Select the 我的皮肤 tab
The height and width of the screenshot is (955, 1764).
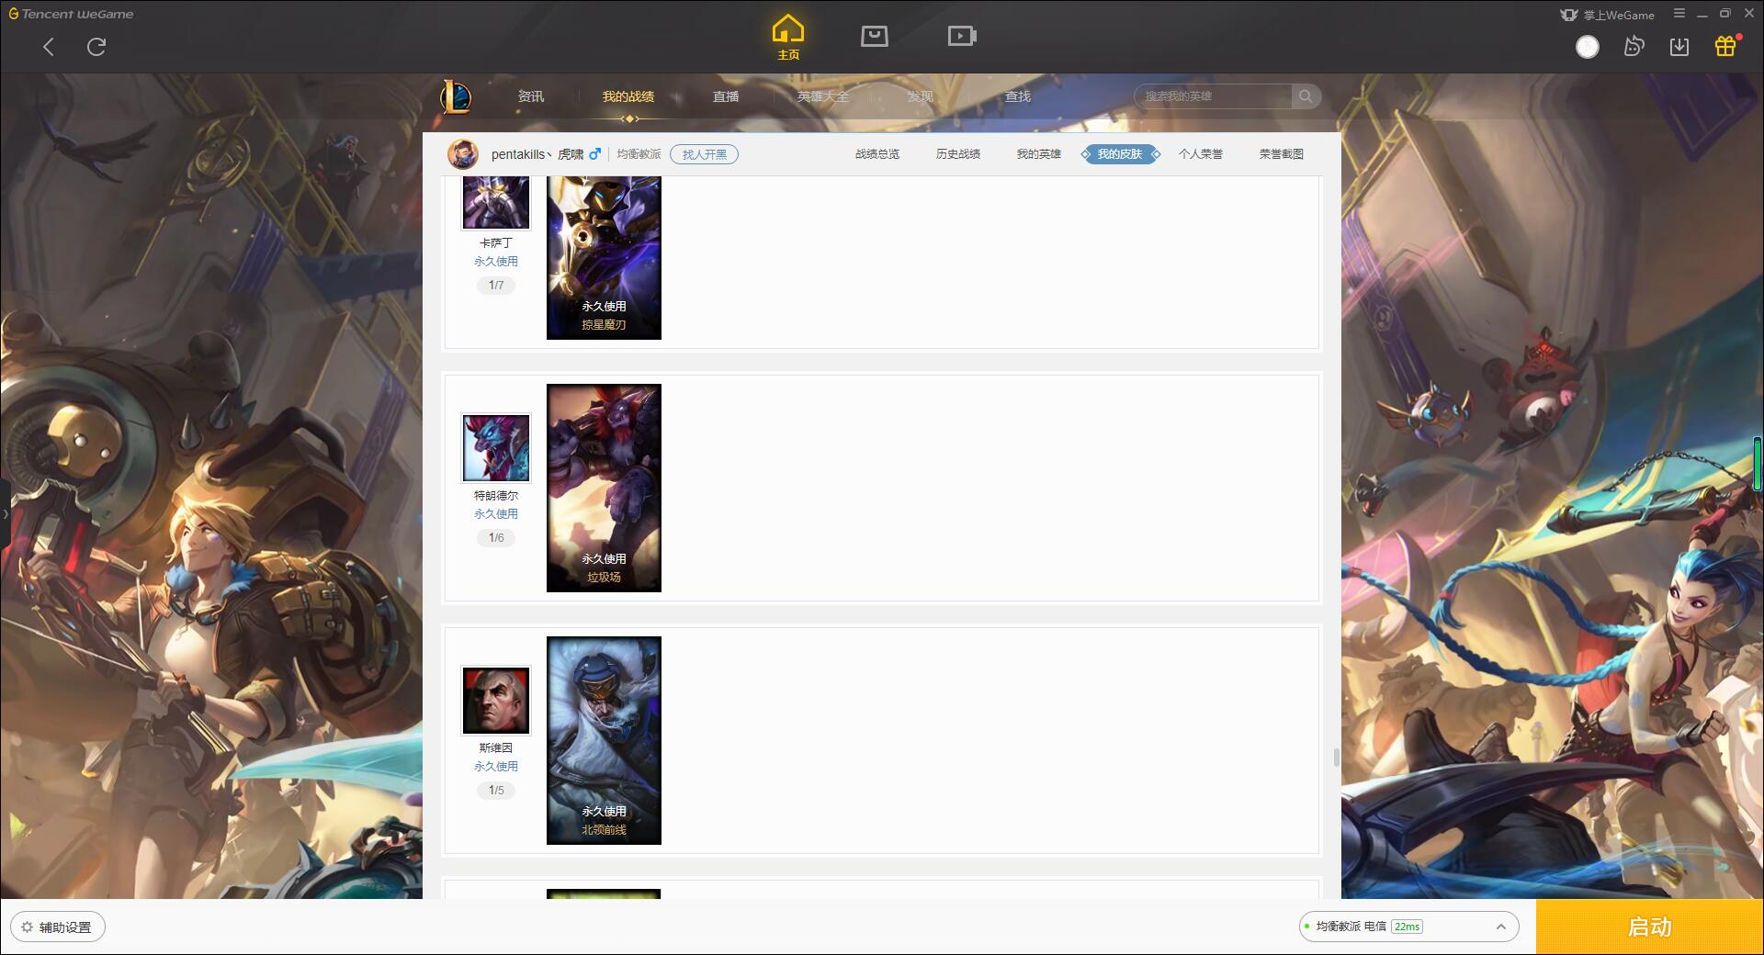point(1120,154)
